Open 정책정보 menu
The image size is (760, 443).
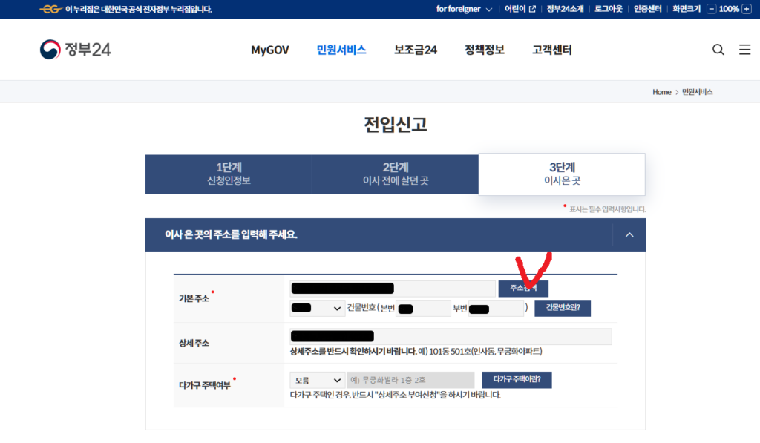484,50
